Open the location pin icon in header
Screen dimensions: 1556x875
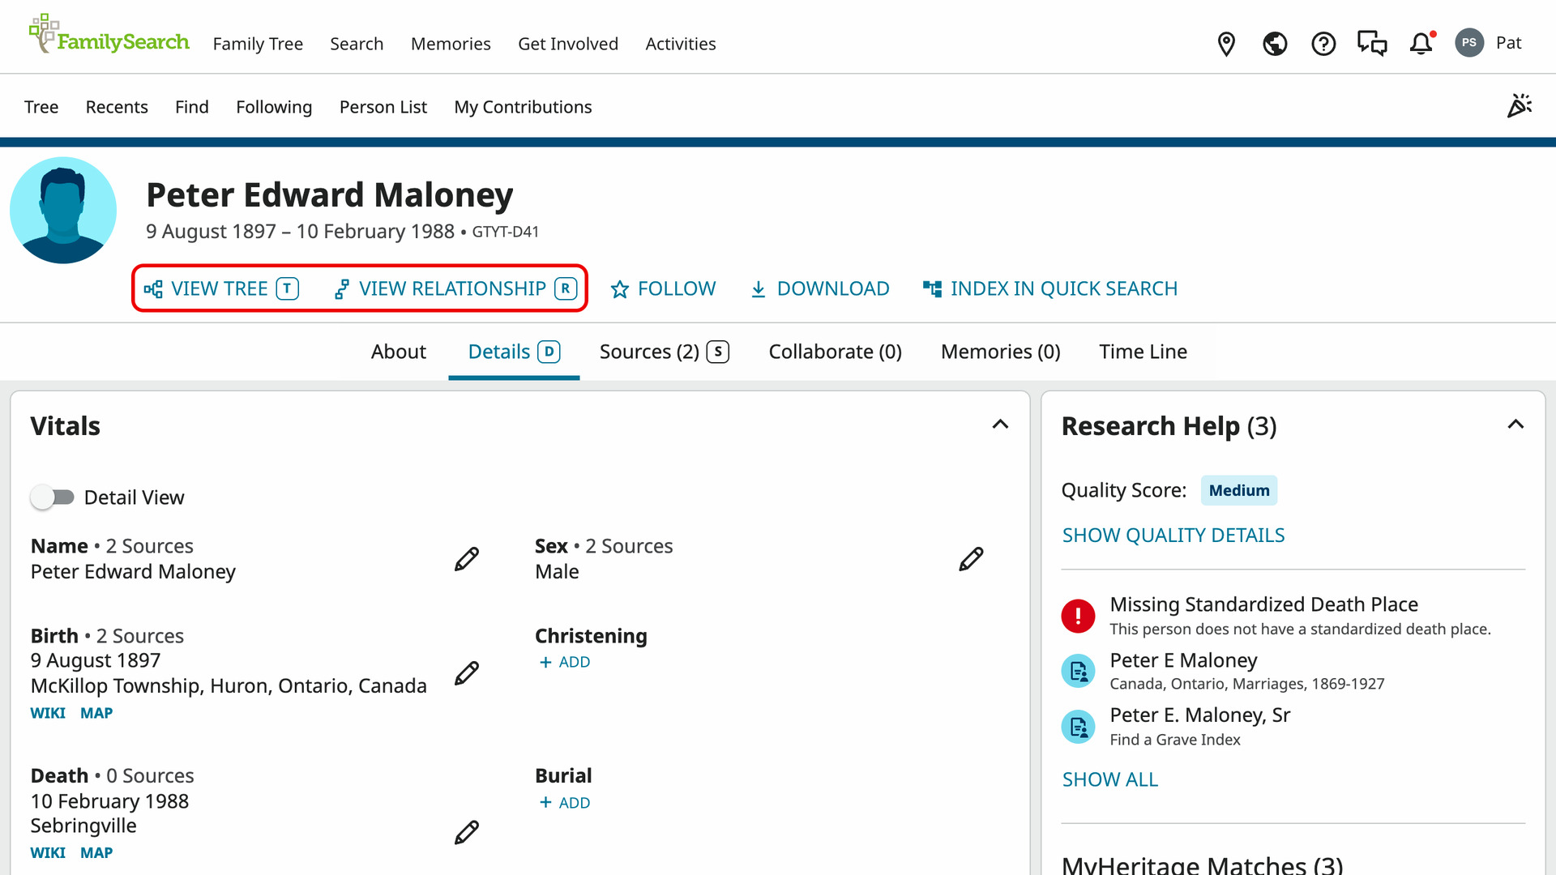pyautogui.click(x=1226, y=44)
